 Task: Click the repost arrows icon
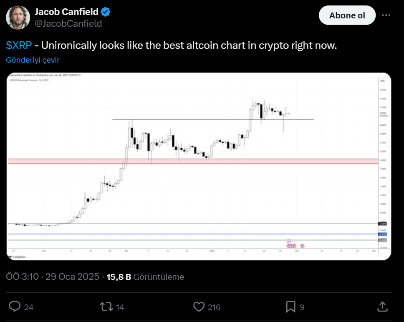107,307
